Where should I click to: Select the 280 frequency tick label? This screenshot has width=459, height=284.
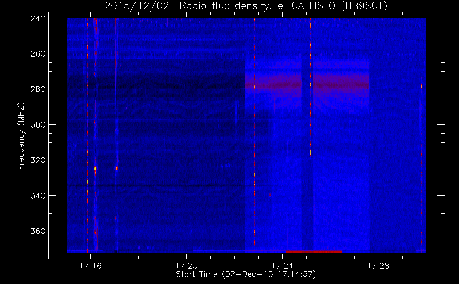tap(38, 89)
